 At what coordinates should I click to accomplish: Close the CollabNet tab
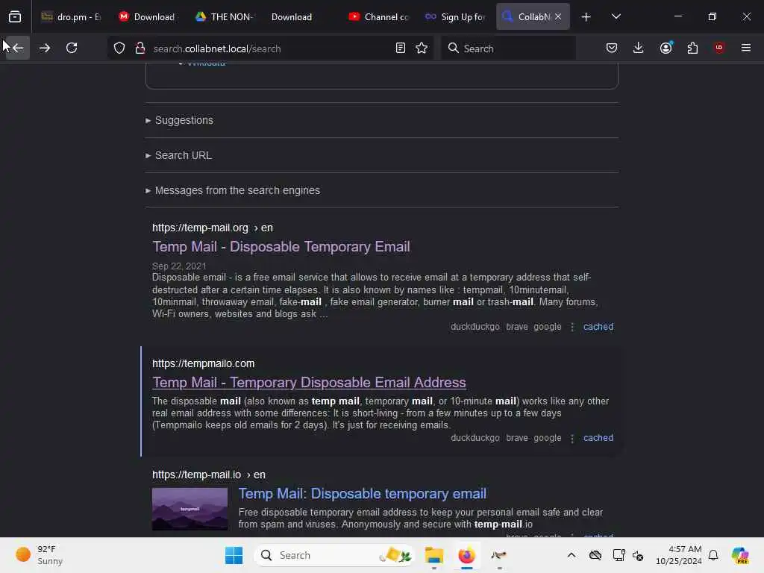point(558,16)
